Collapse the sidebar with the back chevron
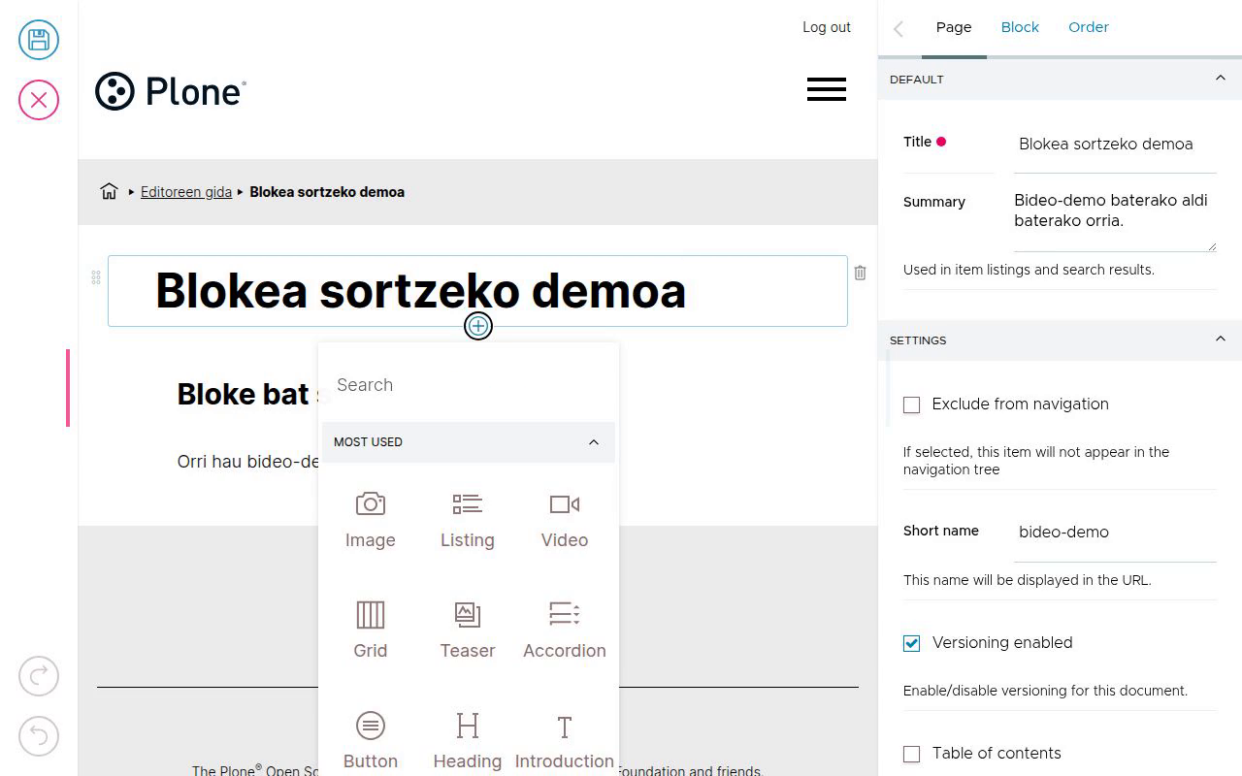The height and width of the screenshot is (776, 1242). pos(899,29)
